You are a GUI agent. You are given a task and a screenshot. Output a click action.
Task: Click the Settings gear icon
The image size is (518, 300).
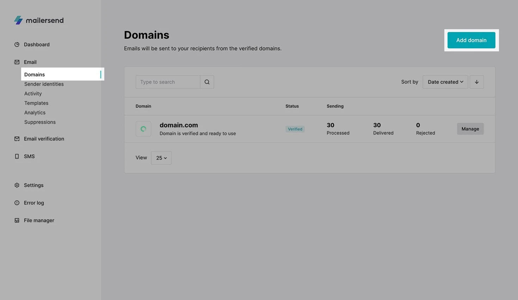pyautogui.click(x=17, y=185)
